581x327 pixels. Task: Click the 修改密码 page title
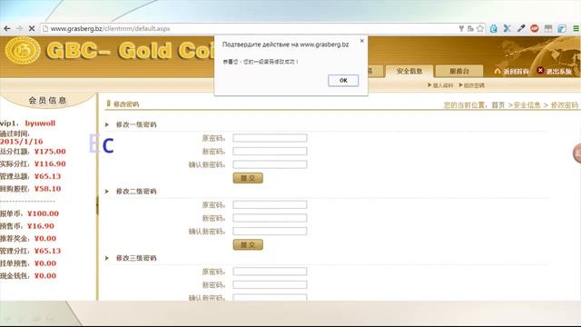point(126,104)
